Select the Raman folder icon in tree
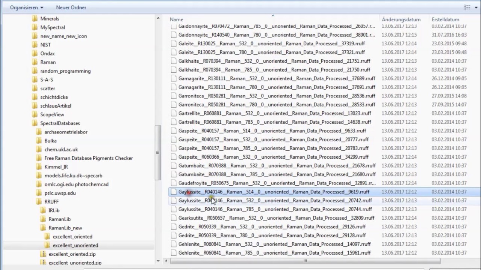Viewport: 481px width, 270px height. click(x=35, y=62)
